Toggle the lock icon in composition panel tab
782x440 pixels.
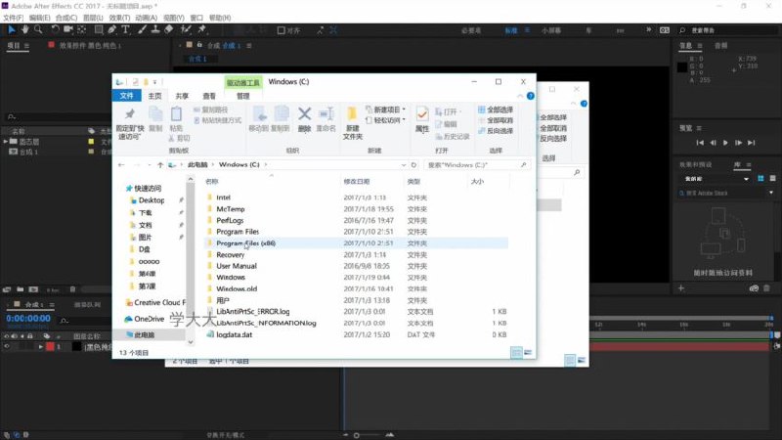(199, 45)
